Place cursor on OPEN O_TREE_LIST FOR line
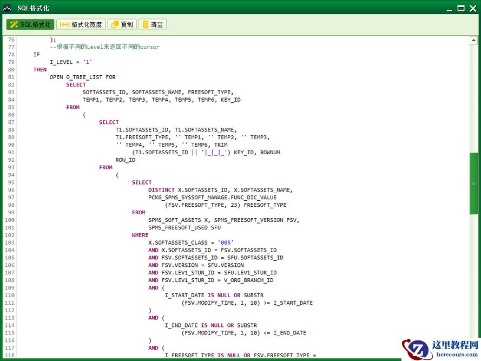Viewport: 481px width, 361px height. point(82,77)
